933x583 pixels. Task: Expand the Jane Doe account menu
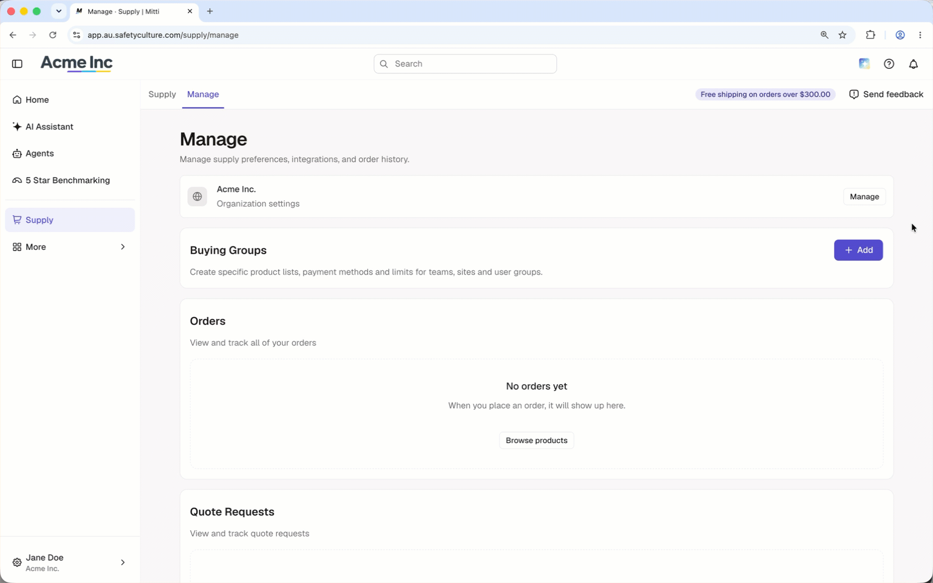[70, 562]
